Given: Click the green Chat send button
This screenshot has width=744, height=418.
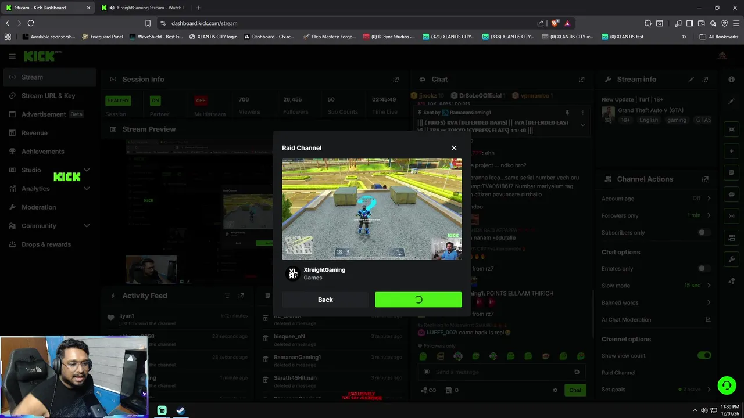Looking at the screenshot, I should 575,390.
